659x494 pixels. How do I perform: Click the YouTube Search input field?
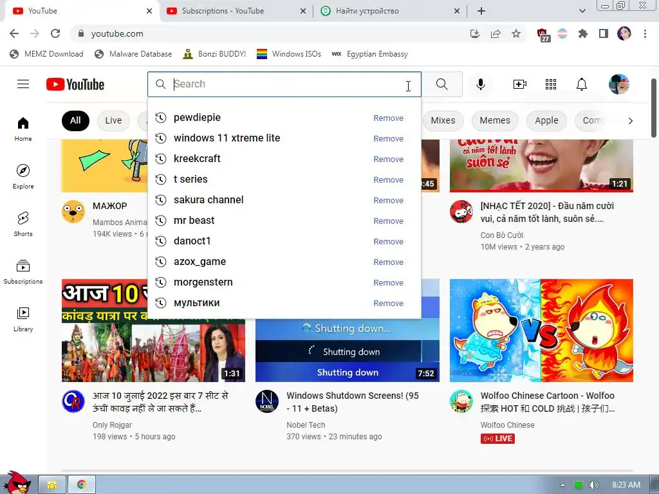coord(286,84)
